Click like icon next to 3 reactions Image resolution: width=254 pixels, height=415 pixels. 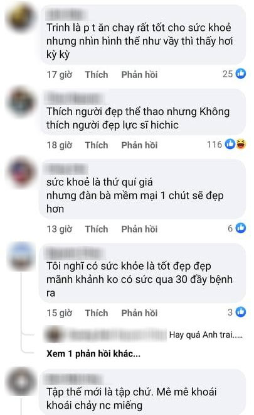coord(241,312)
